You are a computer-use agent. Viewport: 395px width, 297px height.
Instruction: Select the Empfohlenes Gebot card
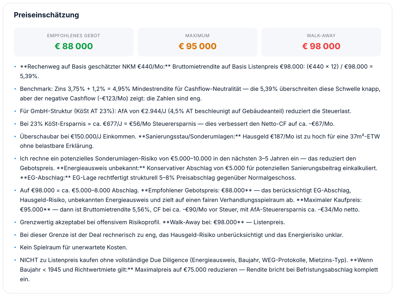coord(74,42)
